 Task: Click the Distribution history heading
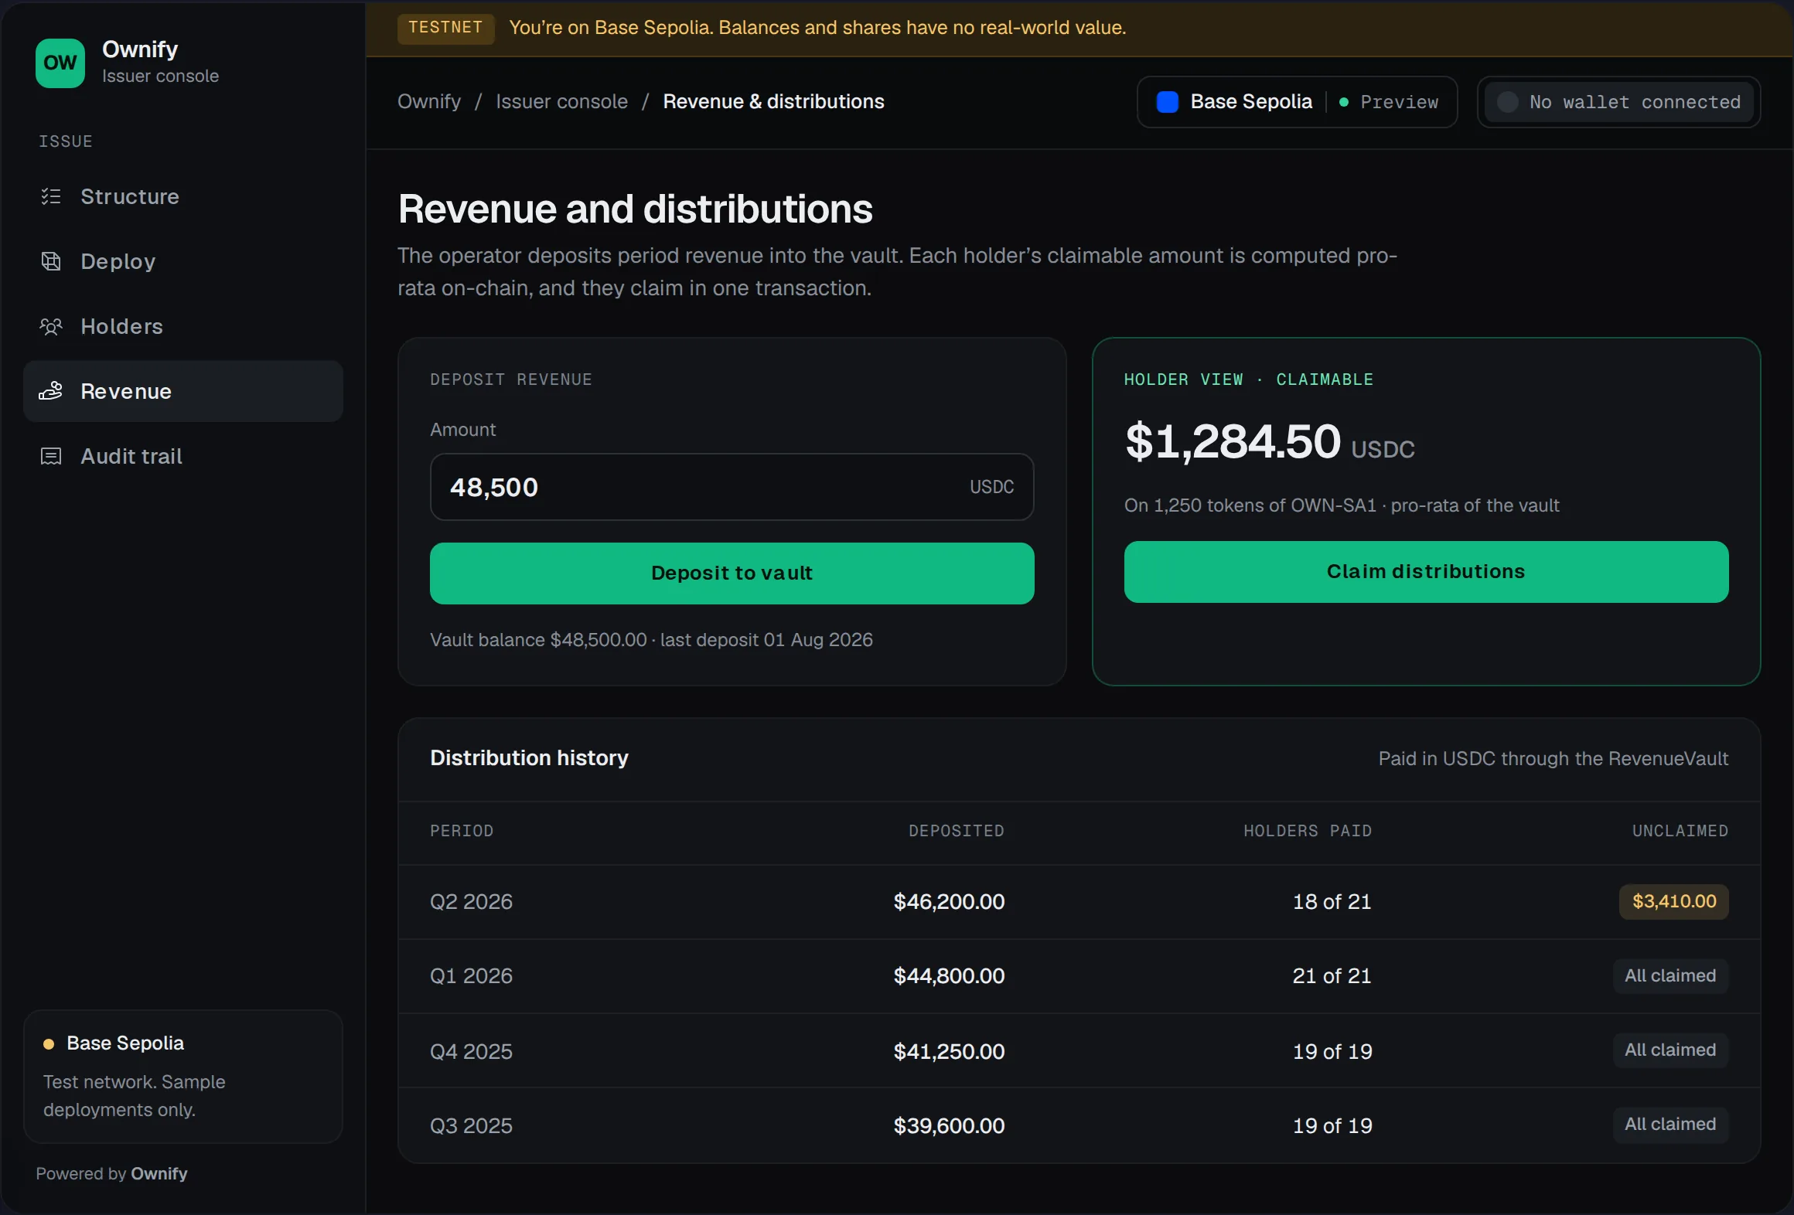pos(529,758)
